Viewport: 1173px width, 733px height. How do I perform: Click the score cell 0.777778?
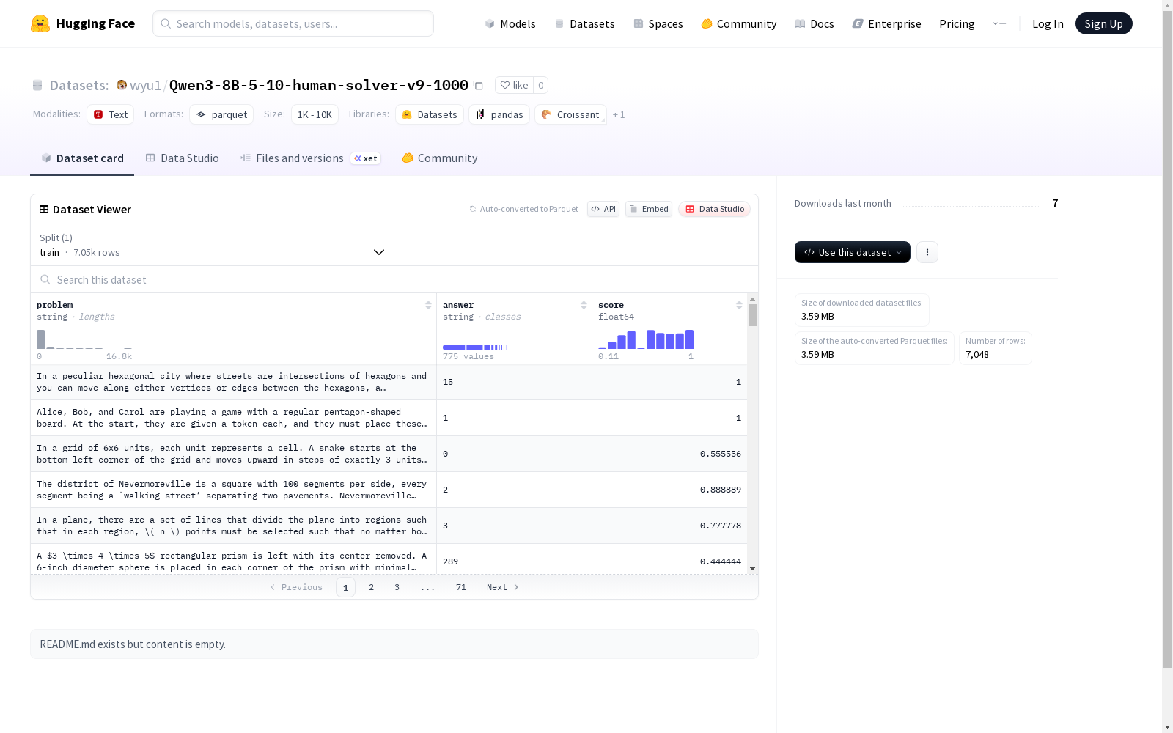click(669, 526)
